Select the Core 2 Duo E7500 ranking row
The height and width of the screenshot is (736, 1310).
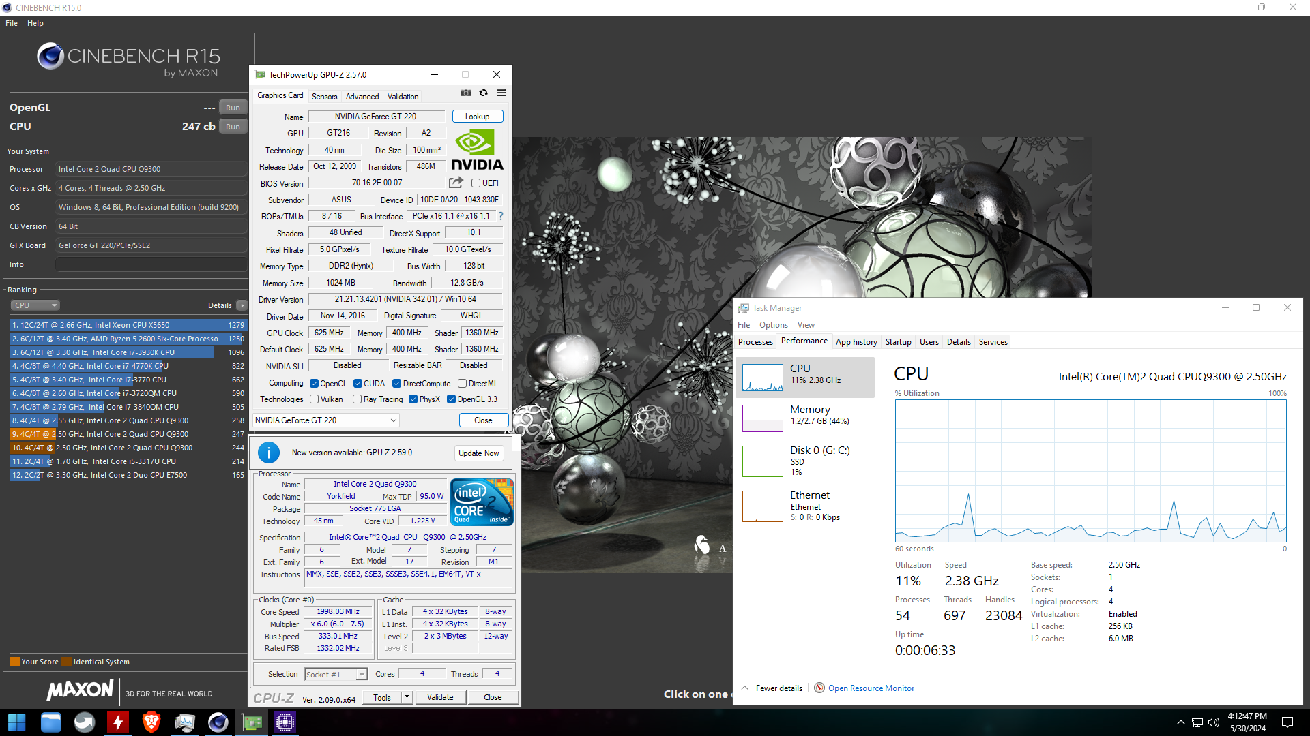128,475
